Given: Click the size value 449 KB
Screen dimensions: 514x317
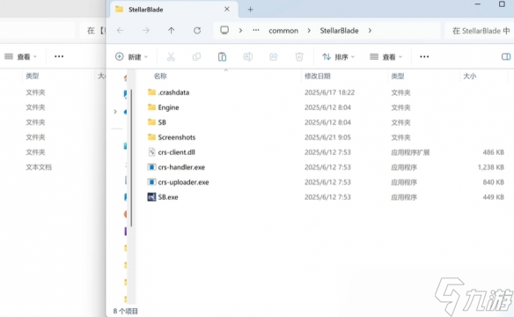Looking at the screenshot, I should point(493,197).
